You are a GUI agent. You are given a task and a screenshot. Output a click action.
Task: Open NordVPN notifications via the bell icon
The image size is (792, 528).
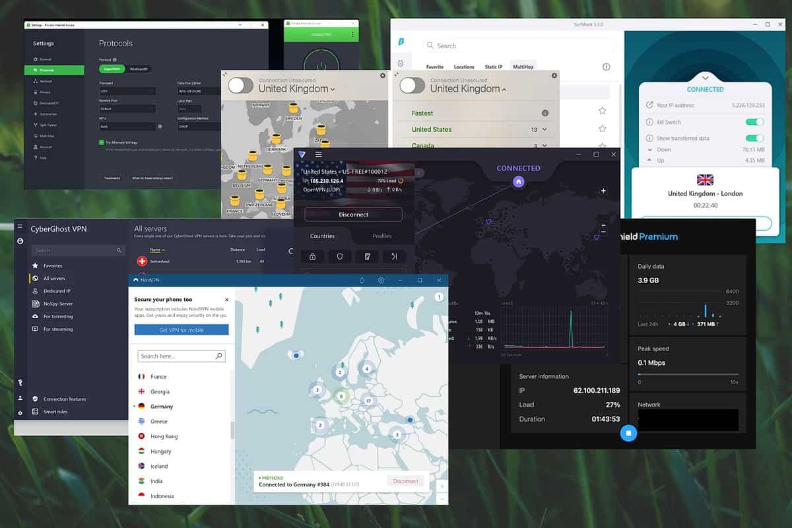[362, 280]
